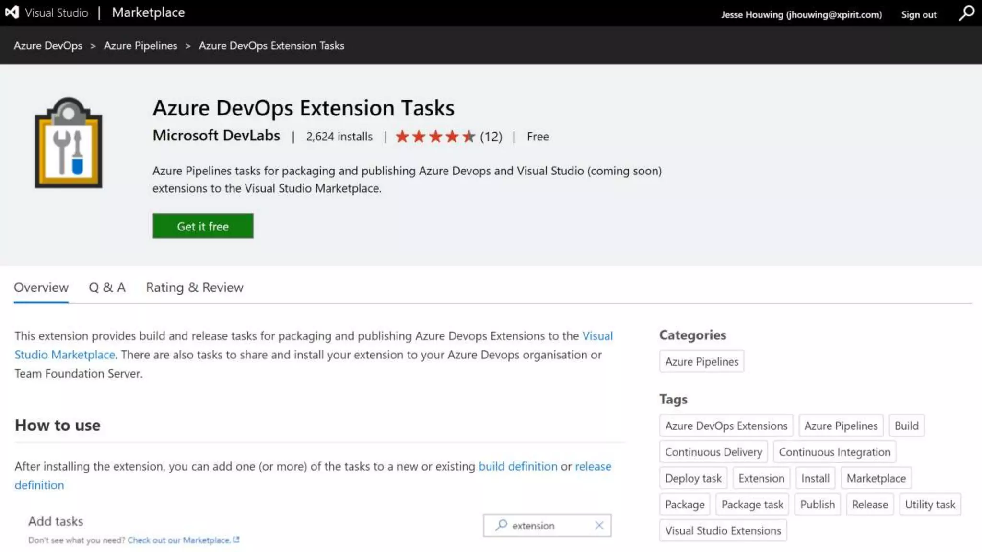Screen dimensions: 982x552
Task: Open the search magnifier in header
Action: pyautogui.click(x=966, y=13)
